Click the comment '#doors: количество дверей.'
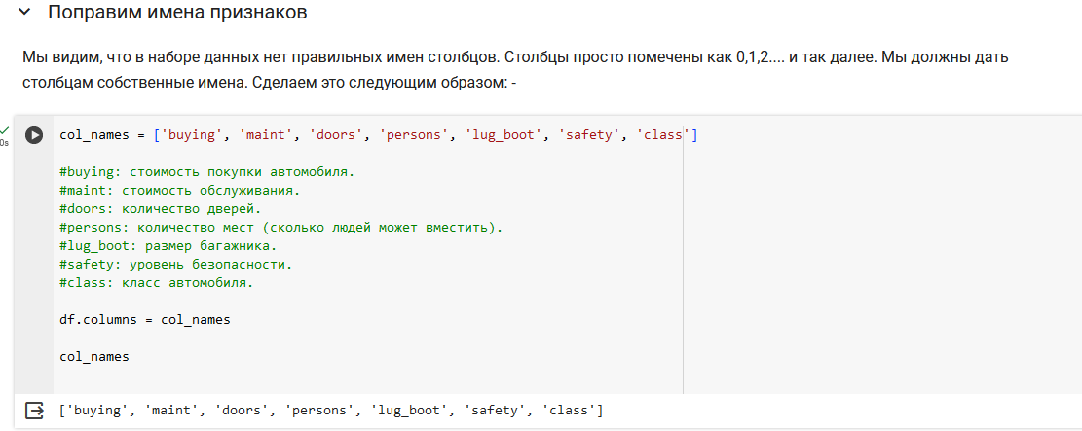The height and width of the screenshot is (431, 1082). [160, 209]
